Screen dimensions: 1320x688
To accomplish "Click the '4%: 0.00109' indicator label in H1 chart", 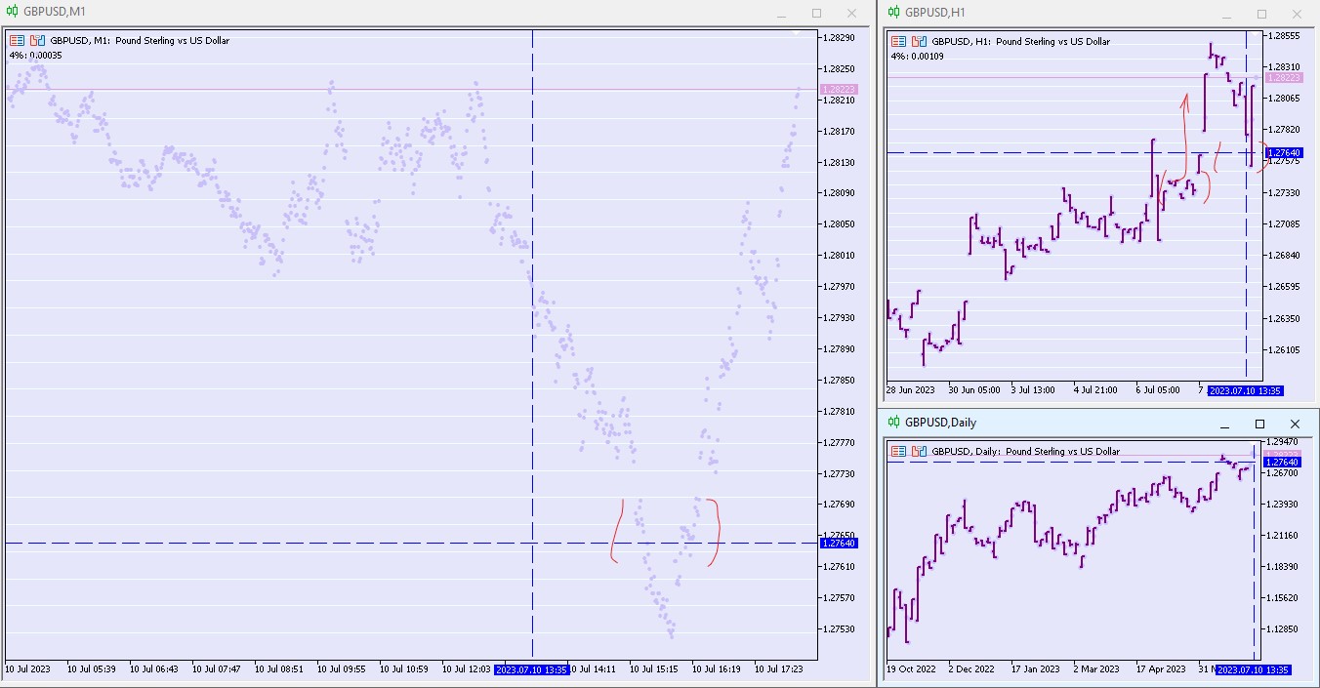I will [917, 56].
